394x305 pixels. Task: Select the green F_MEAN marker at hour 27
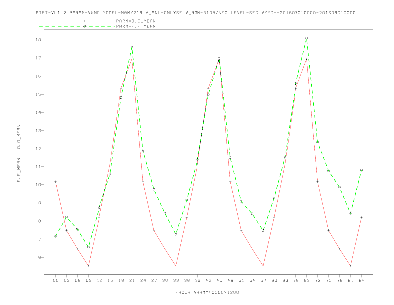tap(154, 189)
